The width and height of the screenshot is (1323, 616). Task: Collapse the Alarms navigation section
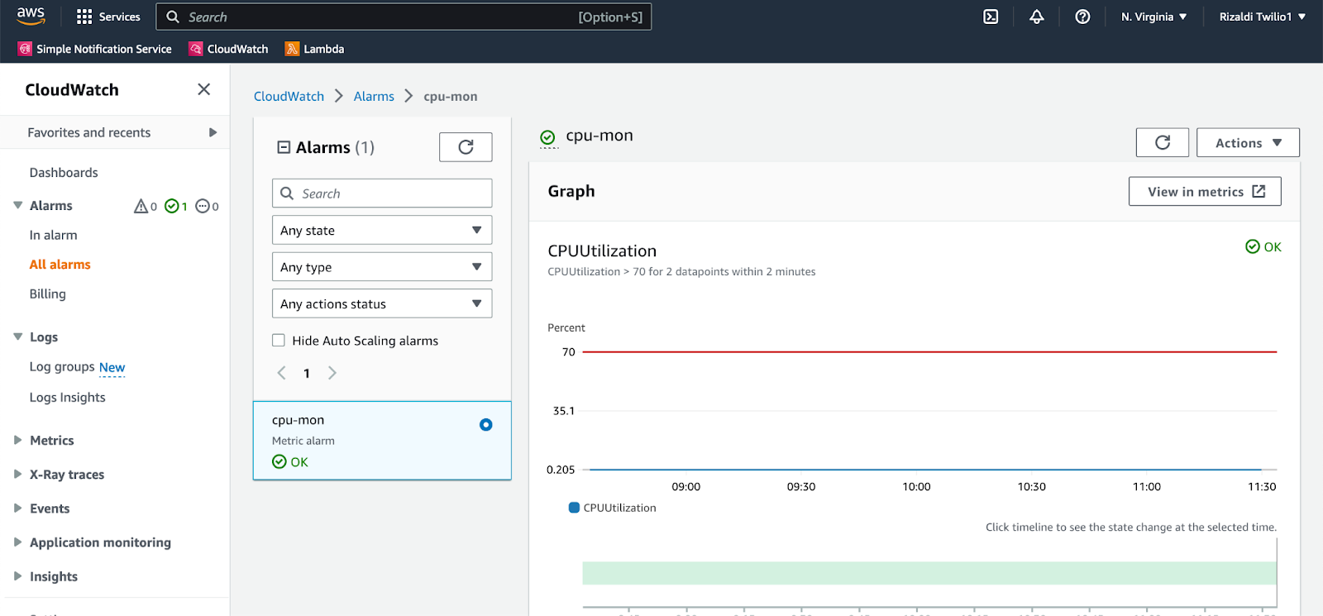tap(17, 205)
